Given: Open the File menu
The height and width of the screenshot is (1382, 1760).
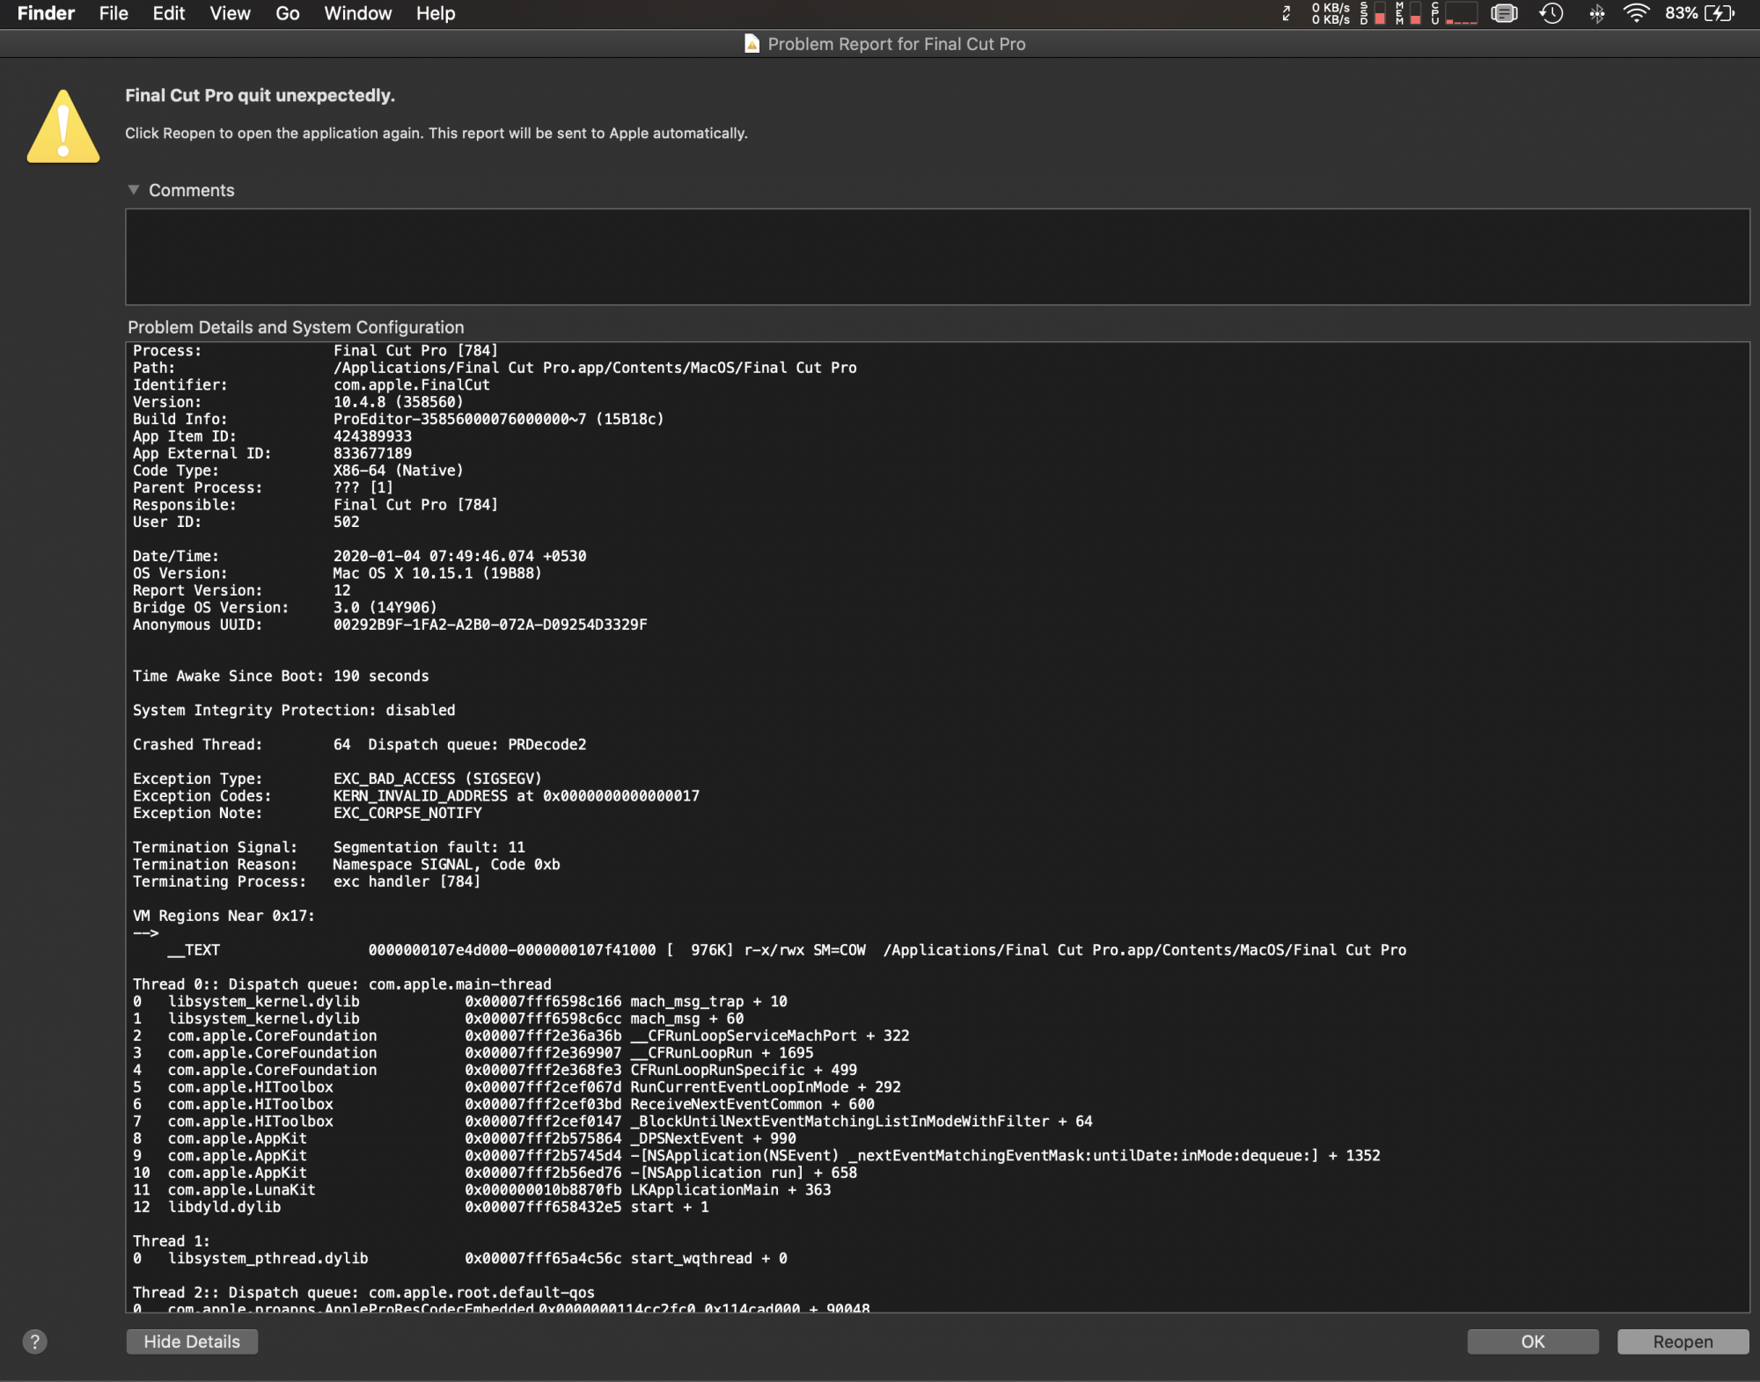Looking at the screenshot, I should [x=114, y=13].
